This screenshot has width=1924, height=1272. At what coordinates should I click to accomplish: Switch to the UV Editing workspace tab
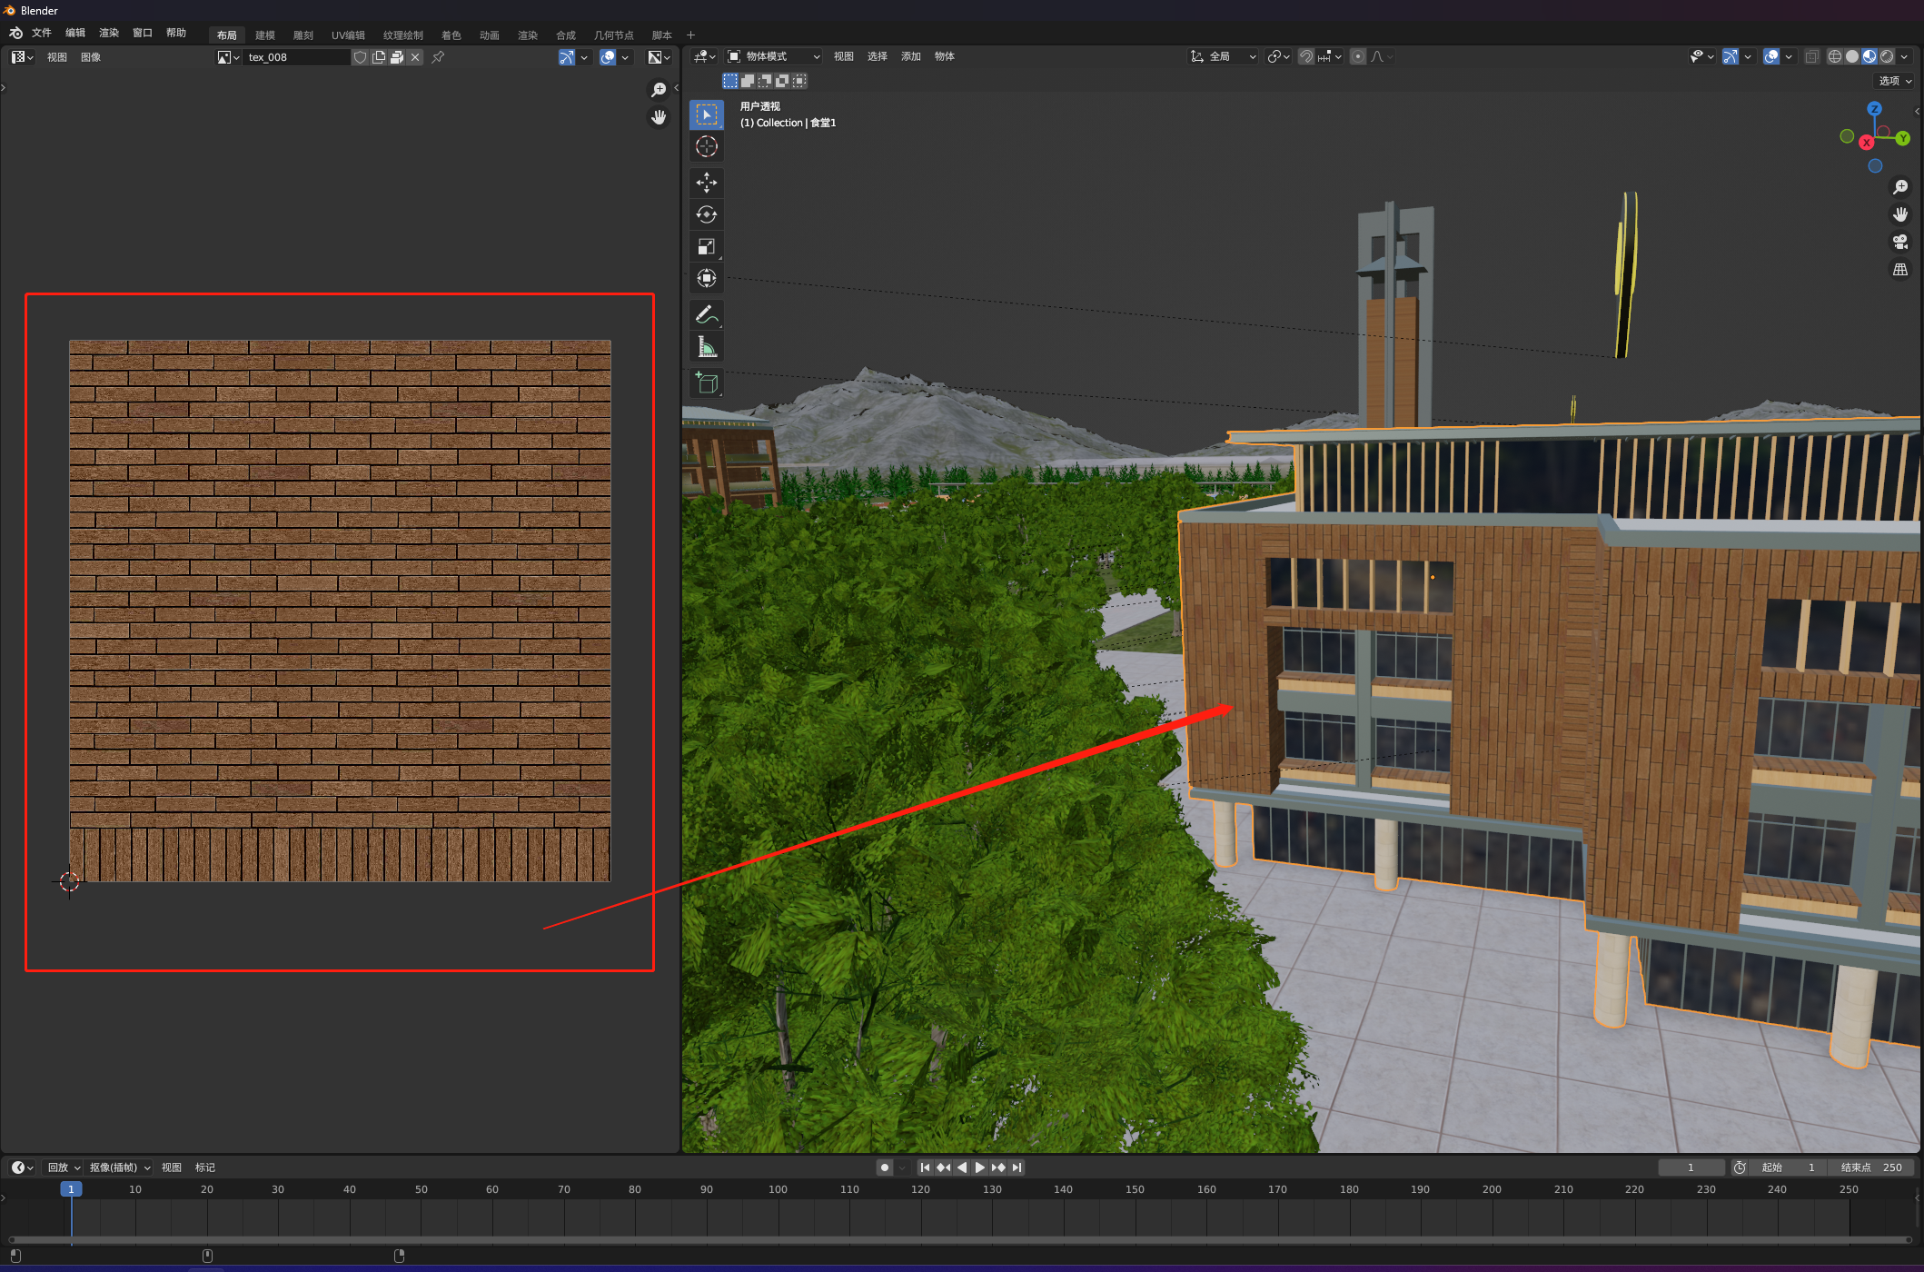pos(347,35)
